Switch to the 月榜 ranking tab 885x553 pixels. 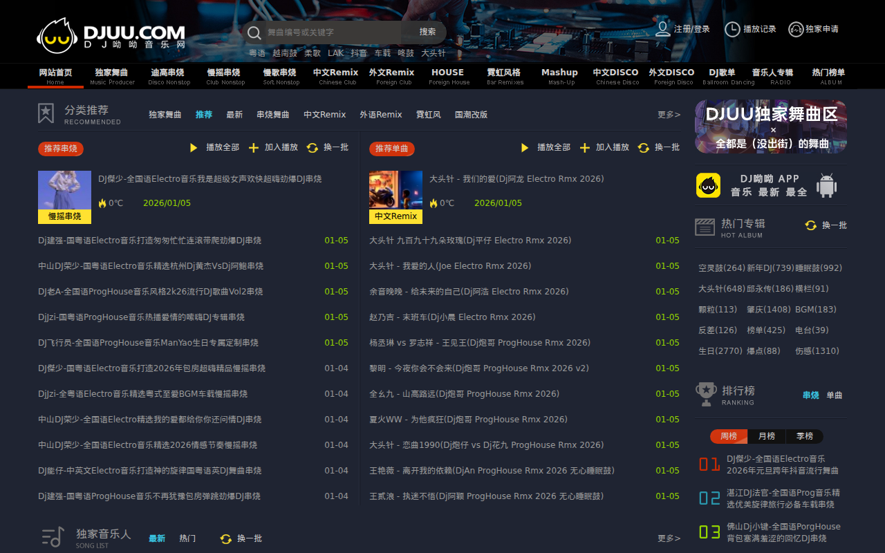tap(767, 436)
